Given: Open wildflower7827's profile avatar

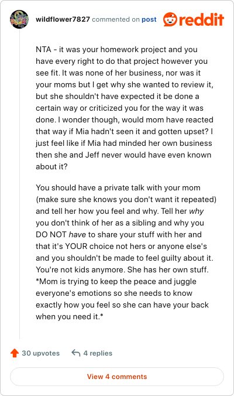Looking at the screenshot, I should [x=19, y=19].
